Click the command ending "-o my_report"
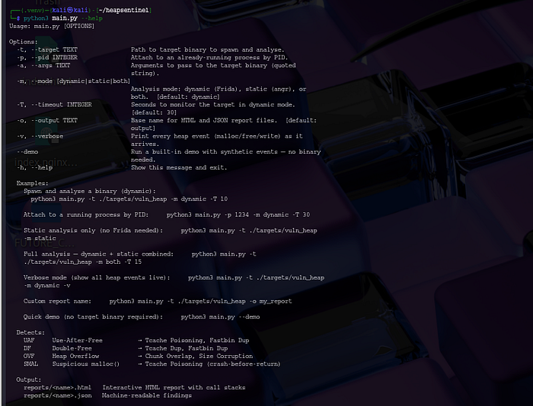This screenshot has width=533, height=406. coord(200,301)
